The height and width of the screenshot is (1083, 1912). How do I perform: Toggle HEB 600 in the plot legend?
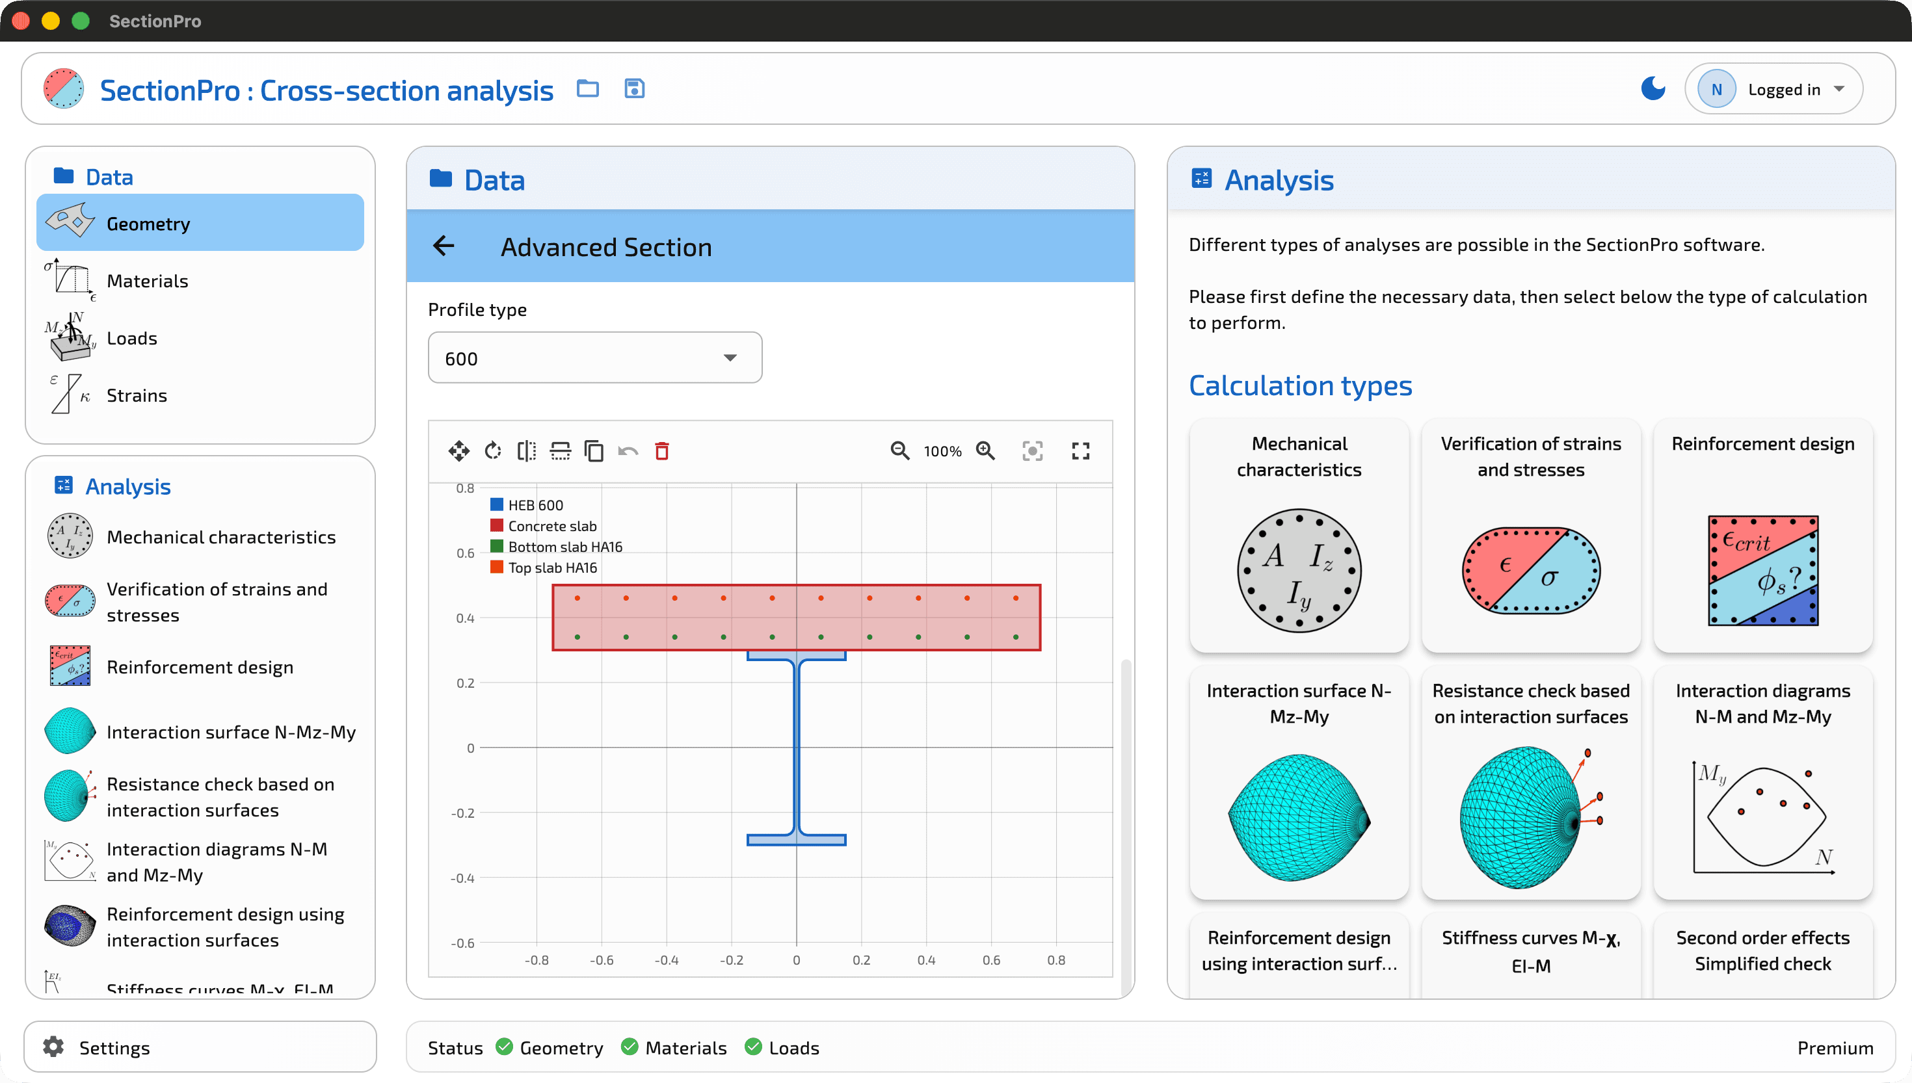(x=527, y=505)
